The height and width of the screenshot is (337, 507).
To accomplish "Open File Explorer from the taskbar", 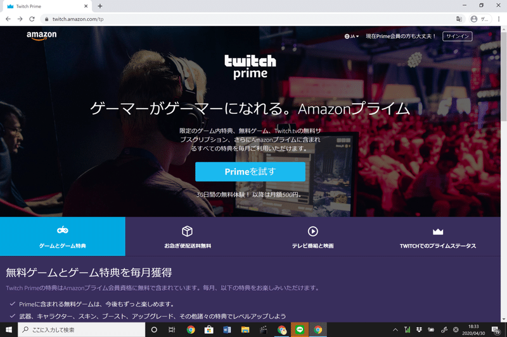I will pyautogui.click(x=245, y=329).
